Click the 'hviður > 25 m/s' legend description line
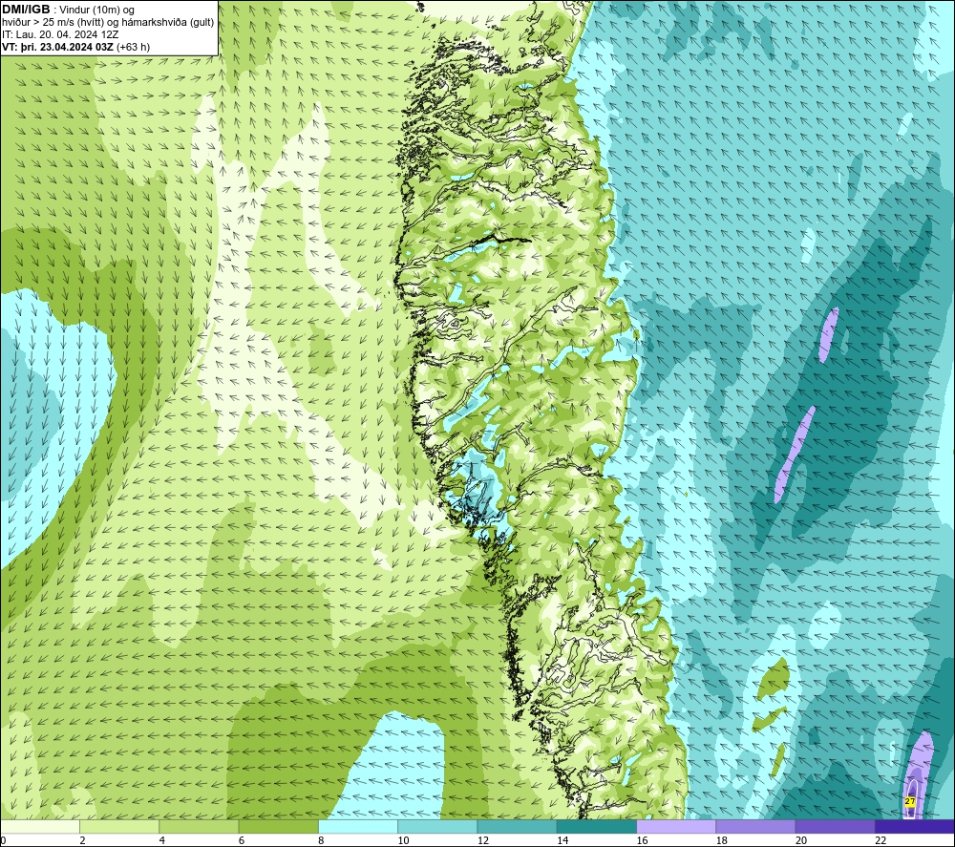 108,23
